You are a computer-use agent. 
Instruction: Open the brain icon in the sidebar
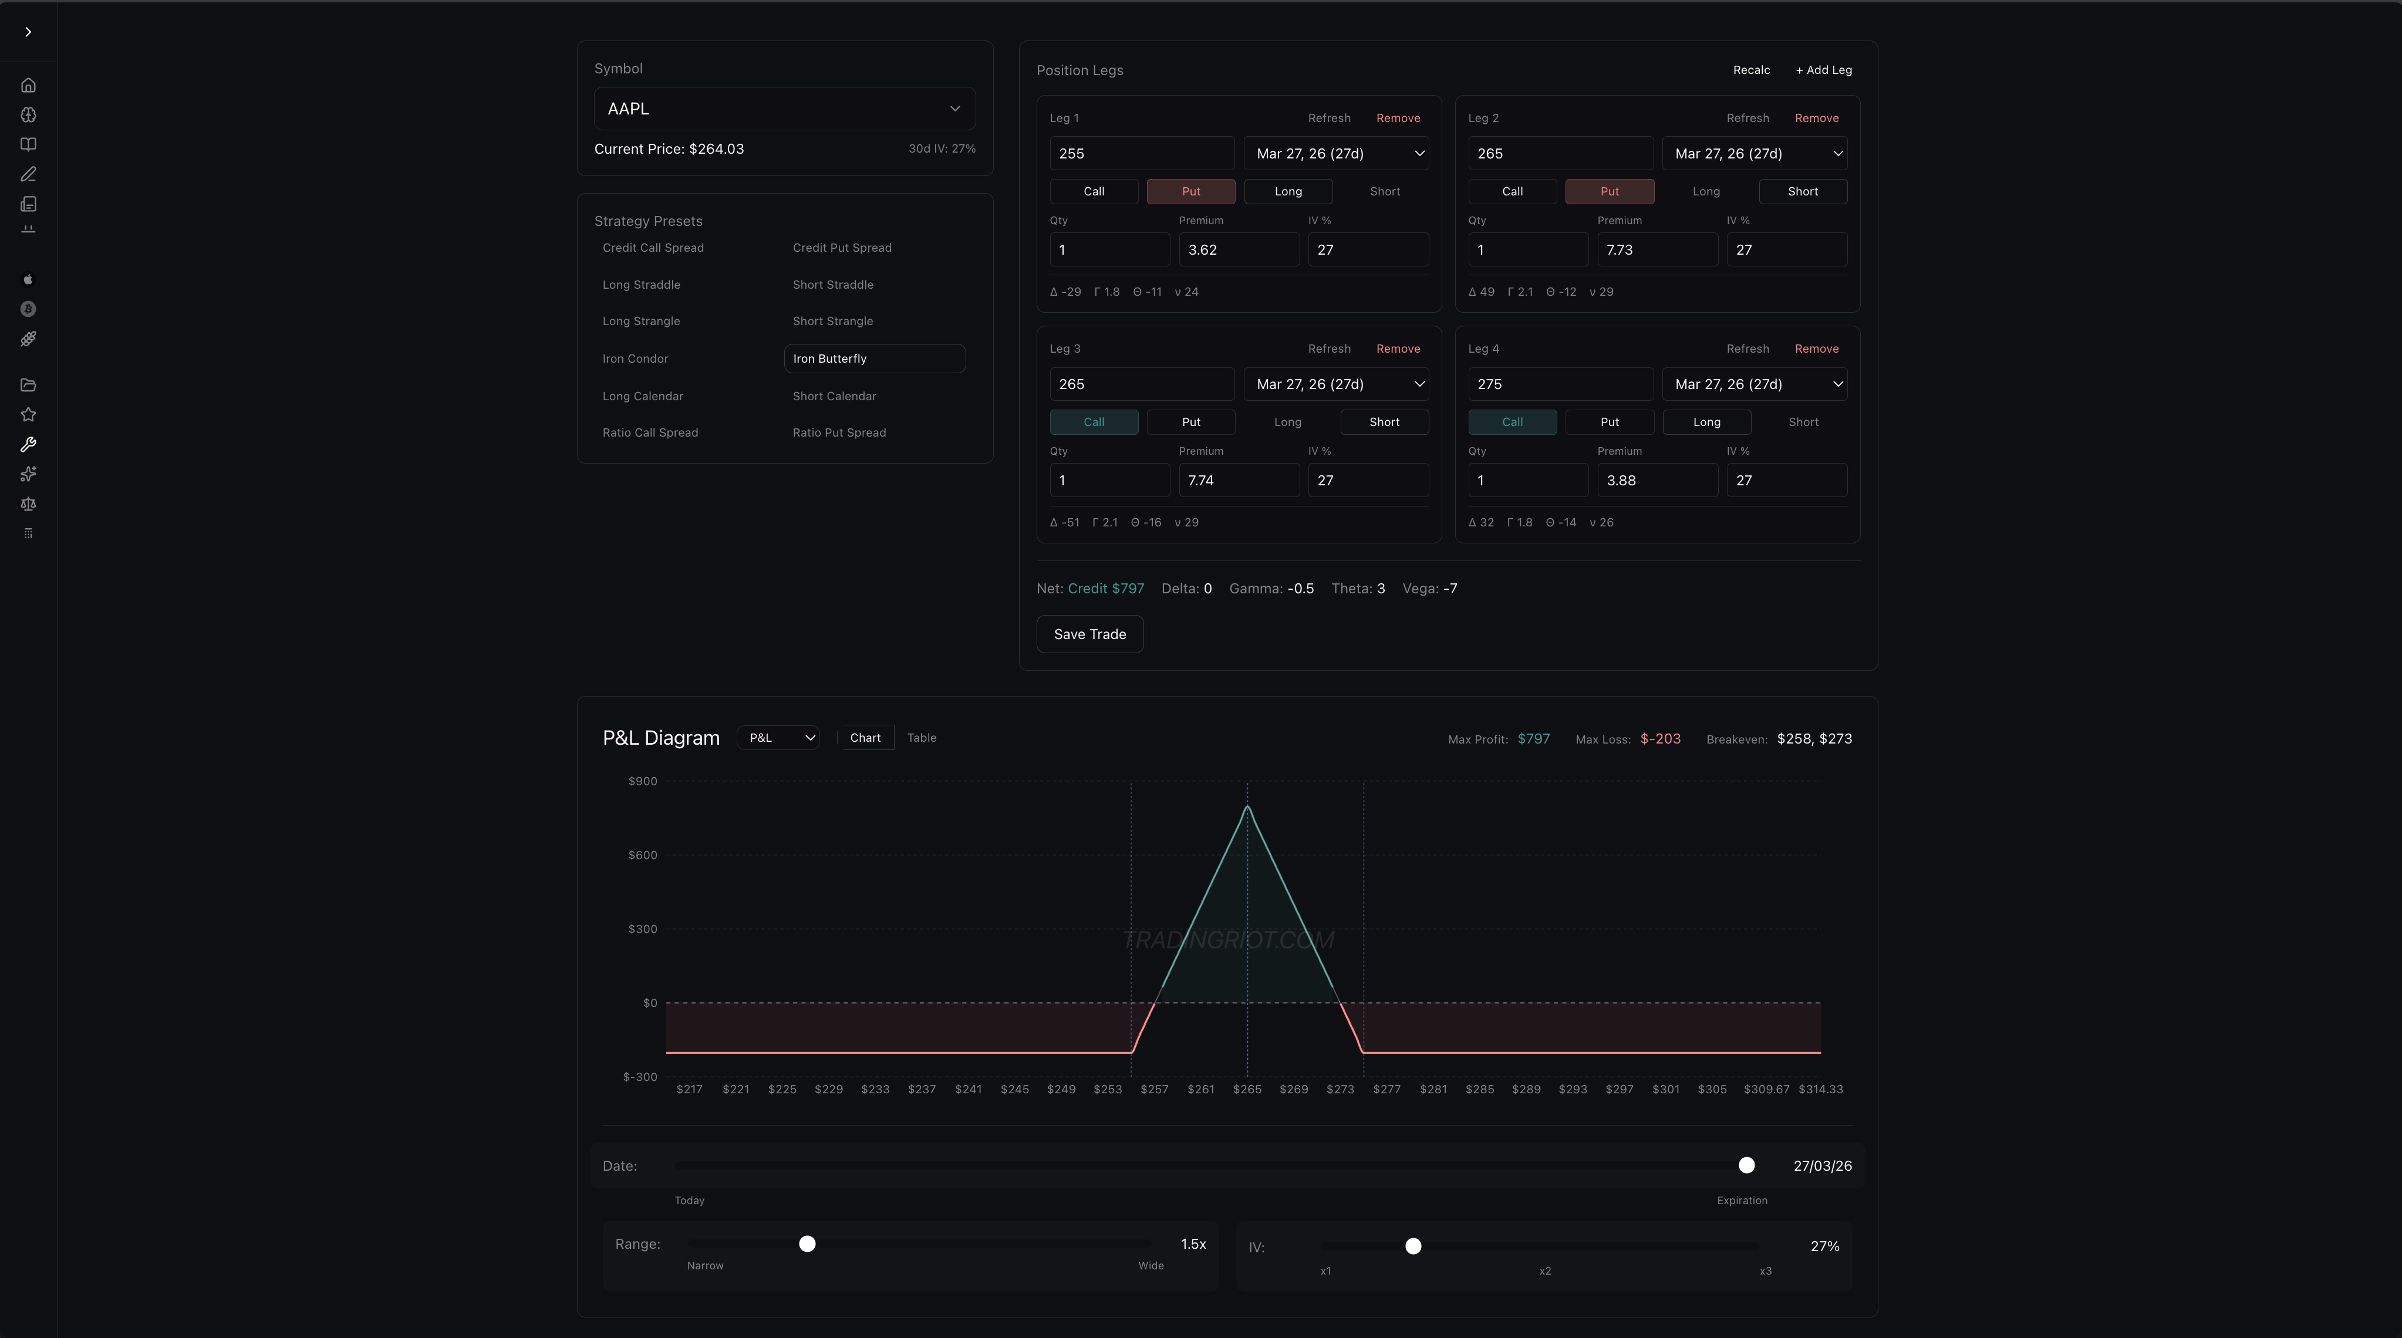click(x=28, y=114)
